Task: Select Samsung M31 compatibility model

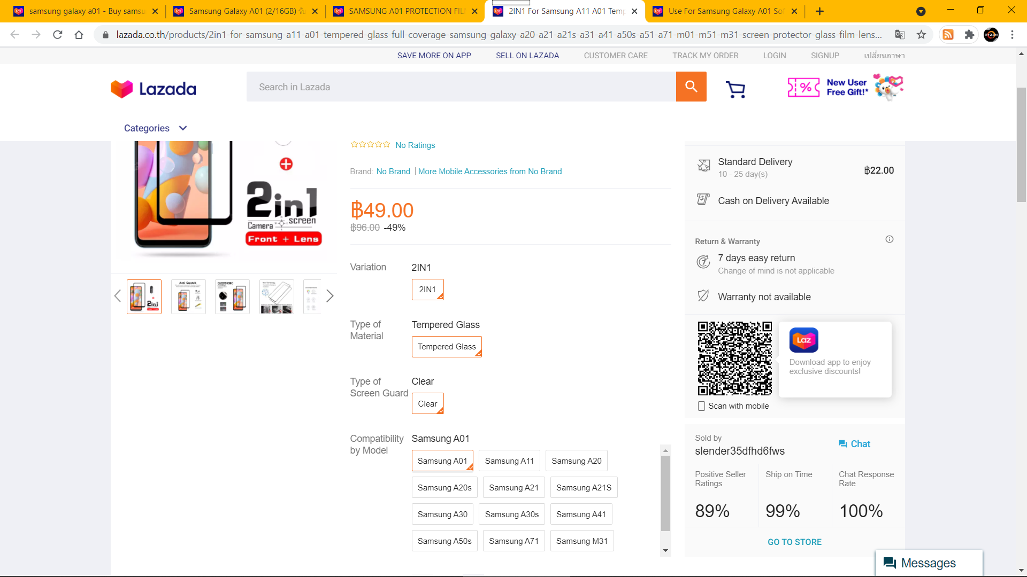Action: [582, 541]
